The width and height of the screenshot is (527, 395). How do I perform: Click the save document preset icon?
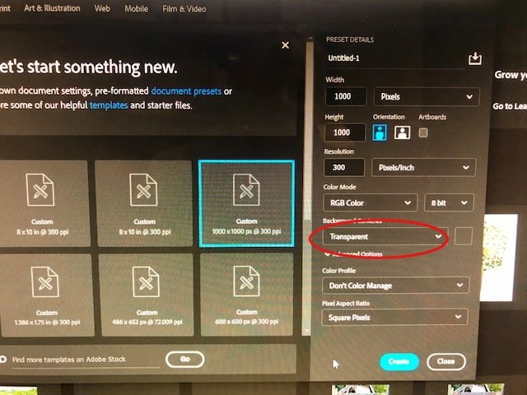click(x=475, y=58)
